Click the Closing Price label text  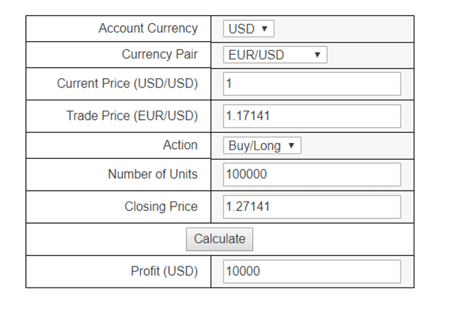pos(161,207)
